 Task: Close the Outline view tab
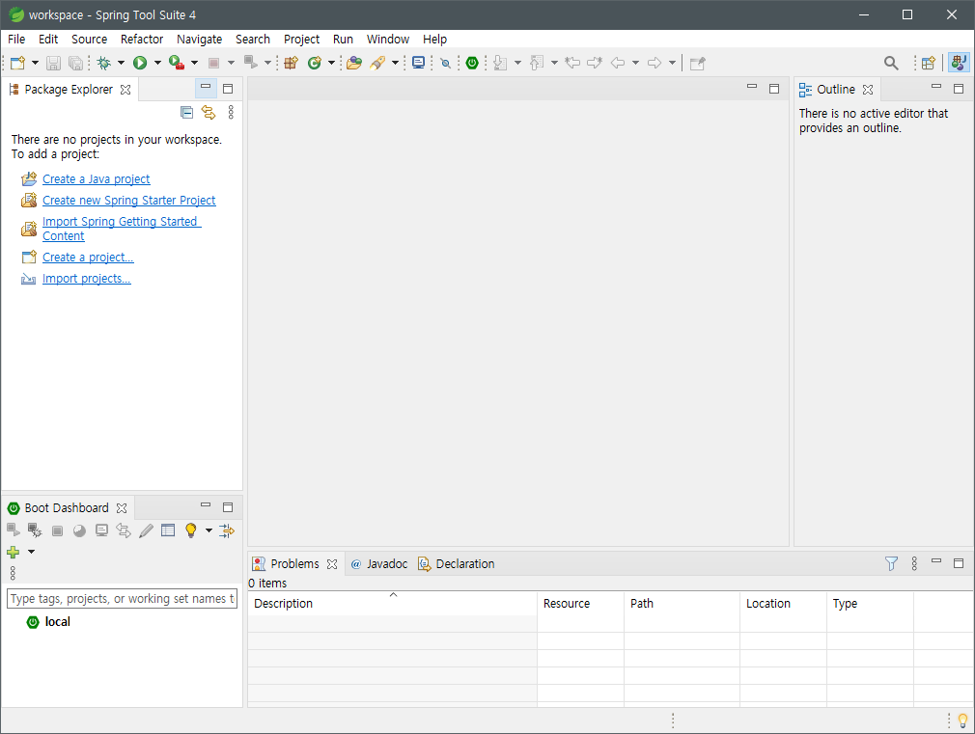pyautogui.click(x=868, y=90)
